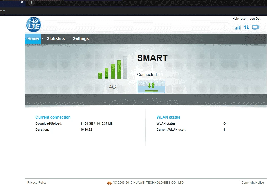Click the 16:30:32 duration value
Screen dimensions: 267x195
[86, 130]
